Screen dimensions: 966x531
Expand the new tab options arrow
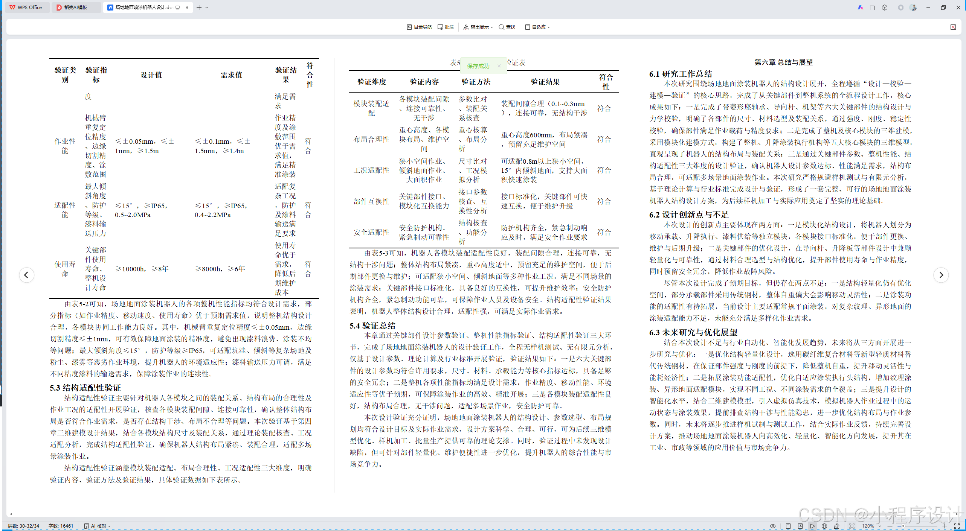click(x=207, y=8)
